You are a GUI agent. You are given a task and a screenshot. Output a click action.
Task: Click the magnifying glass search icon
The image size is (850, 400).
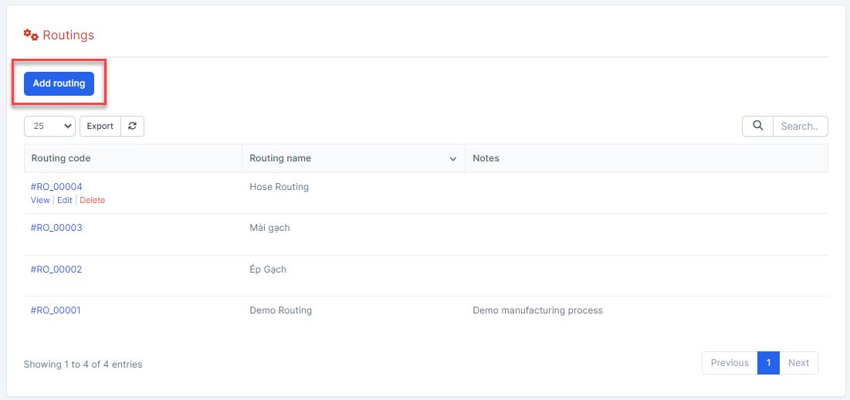(x=757, y=126)
